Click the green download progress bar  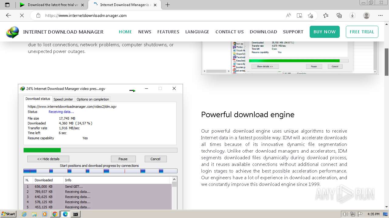tap(100, 150)
